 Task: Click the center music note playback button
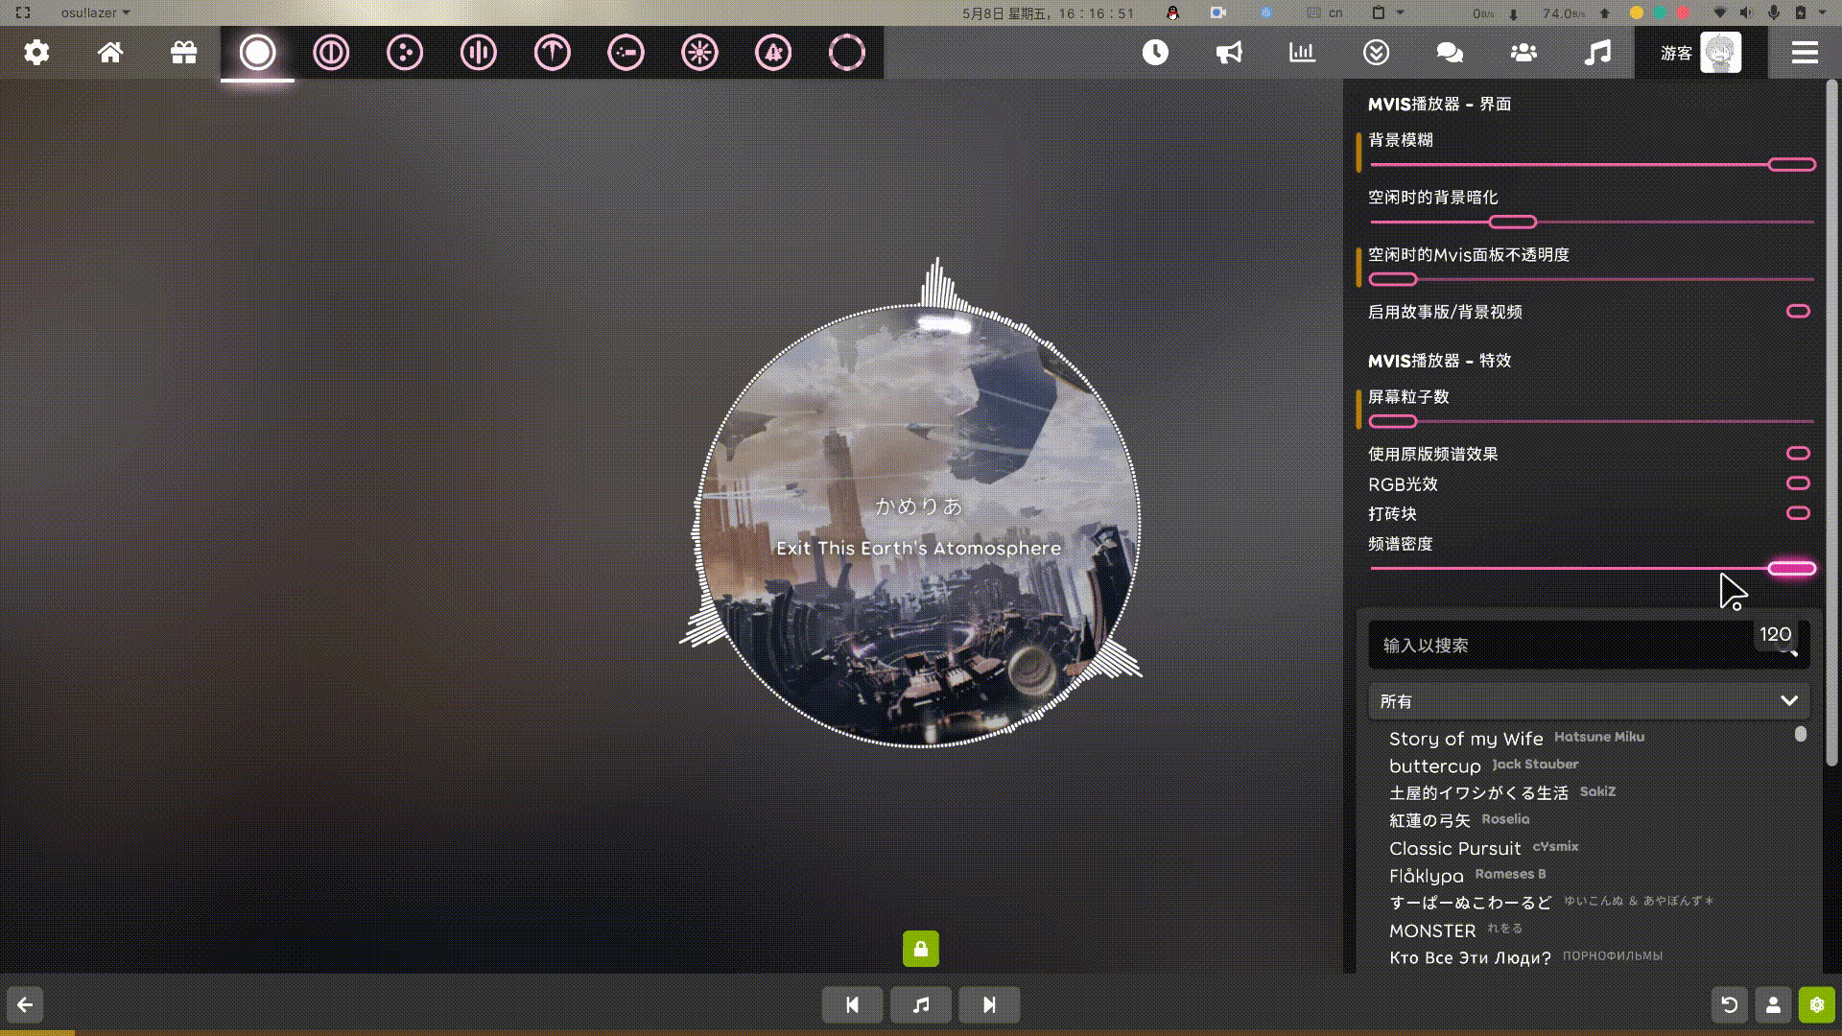click(x=921, y=1004)
